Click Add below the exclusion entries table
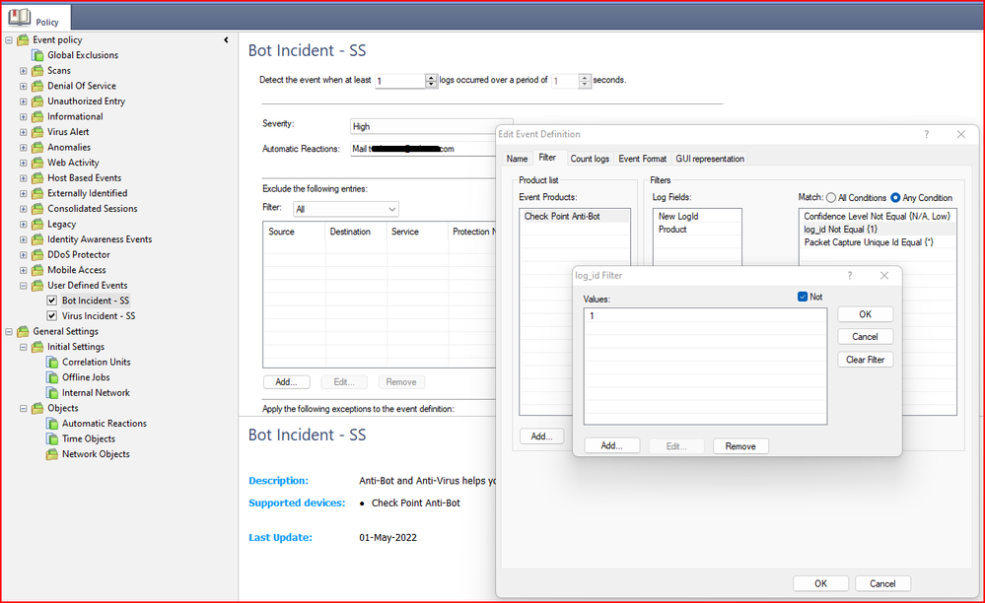 pos(286,382)
